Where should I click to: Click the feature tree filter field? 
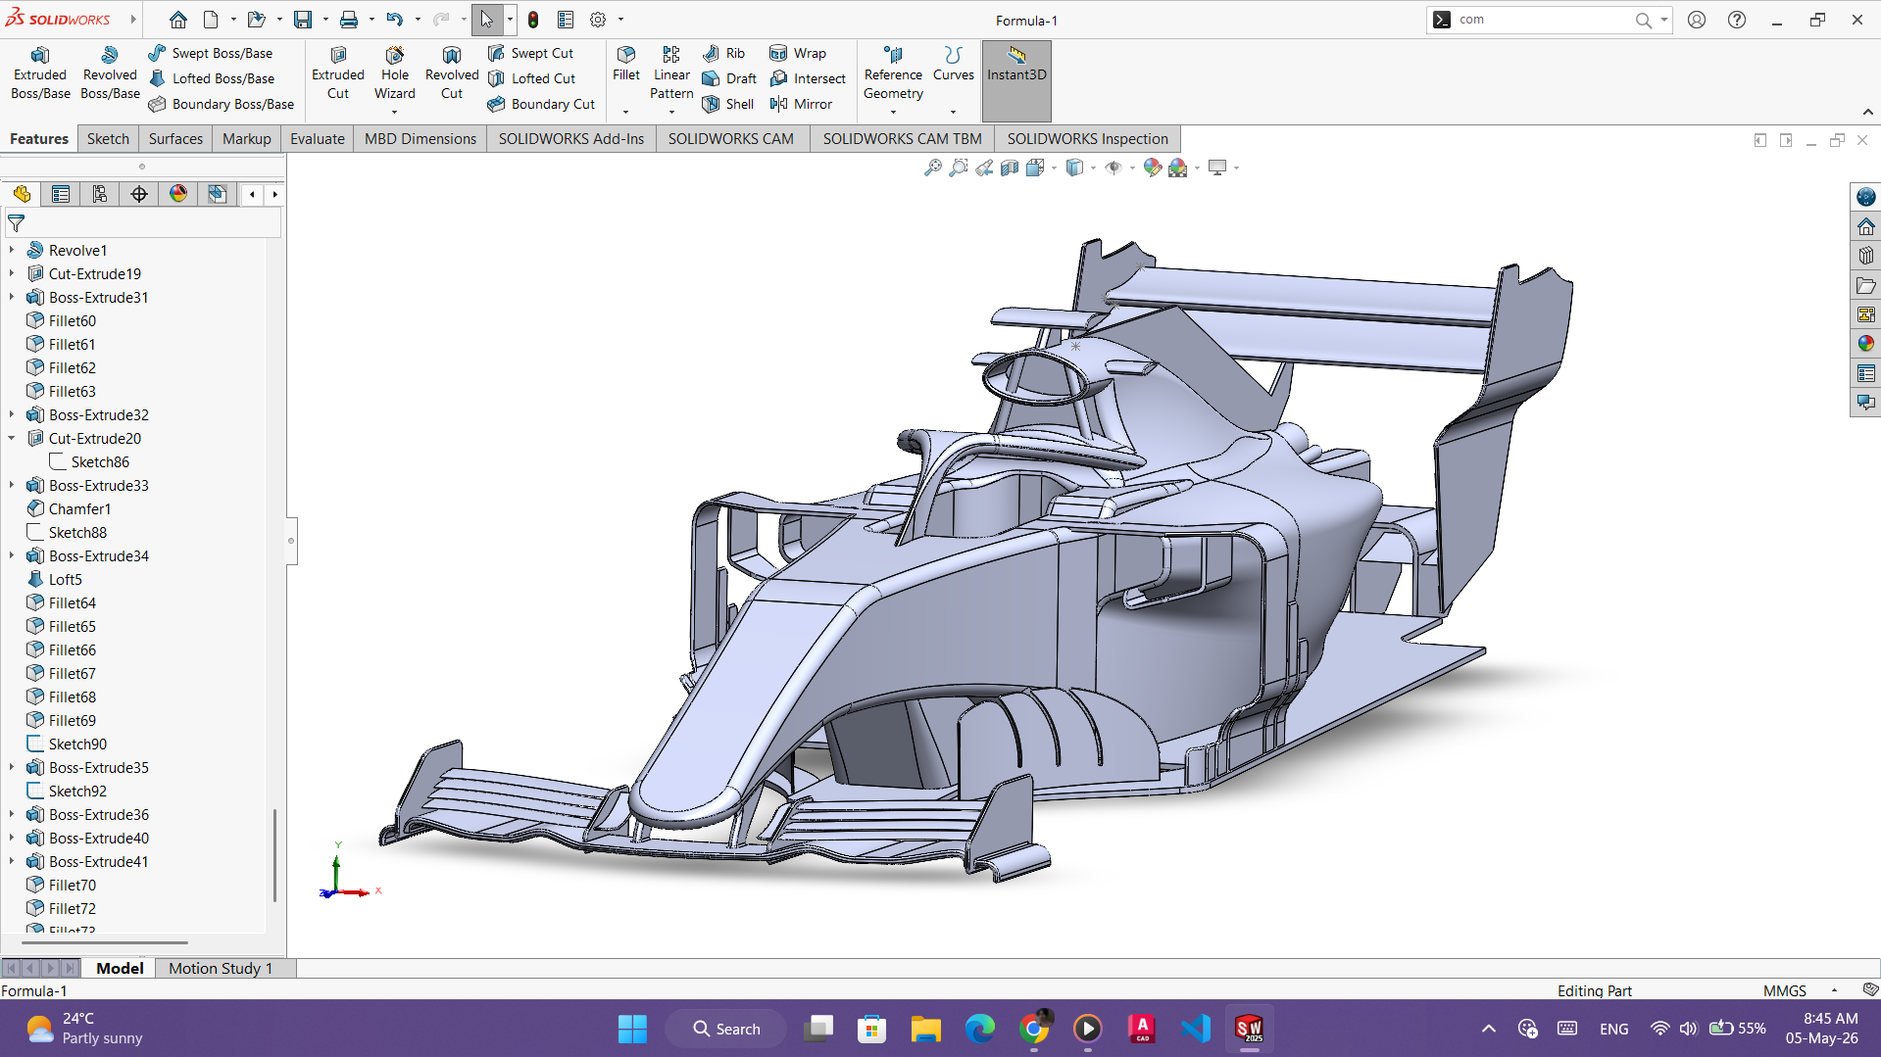143,223
